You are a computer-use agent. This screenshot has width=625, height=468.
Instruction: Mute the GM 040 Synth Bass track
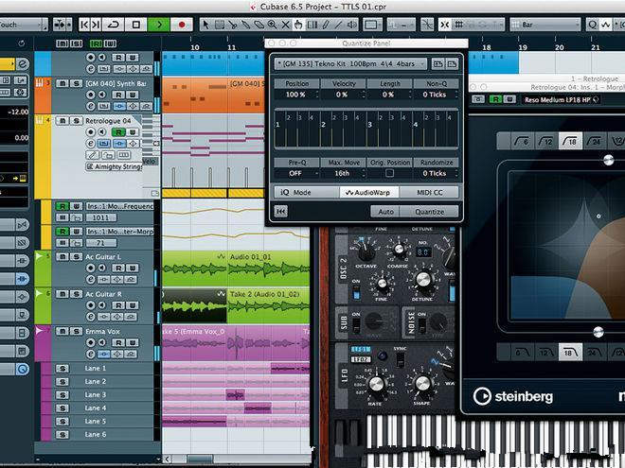pos(62,83)
